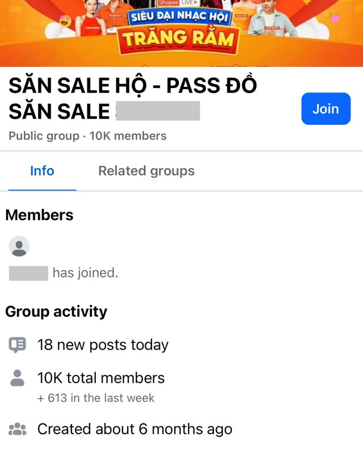Click the new posts speech-bubble icon
363x454 pixels.
(18, 345)
